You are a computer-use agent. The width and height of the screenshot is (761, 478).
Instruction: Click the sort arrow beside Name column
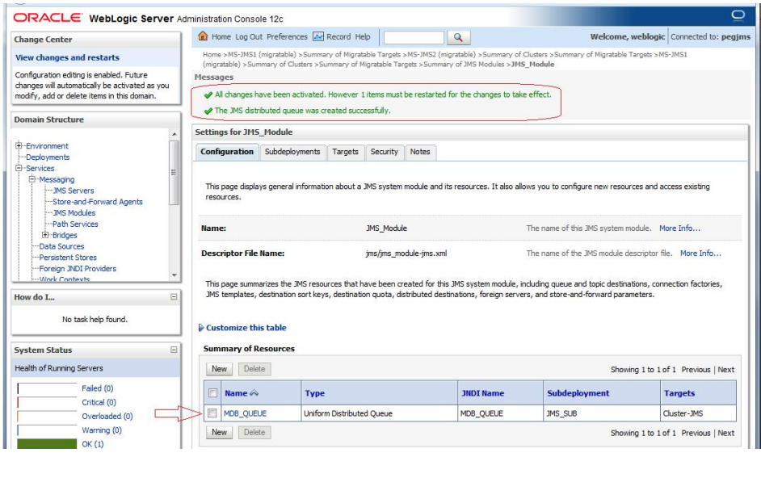coord(254,392)
